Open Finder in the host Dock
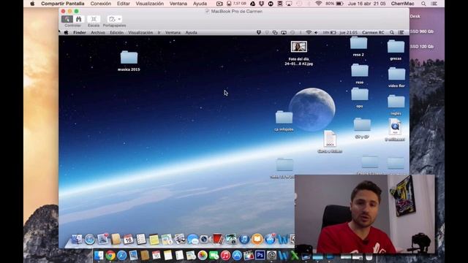Viewport: 468px width, 263px height. tap(99, 256)
